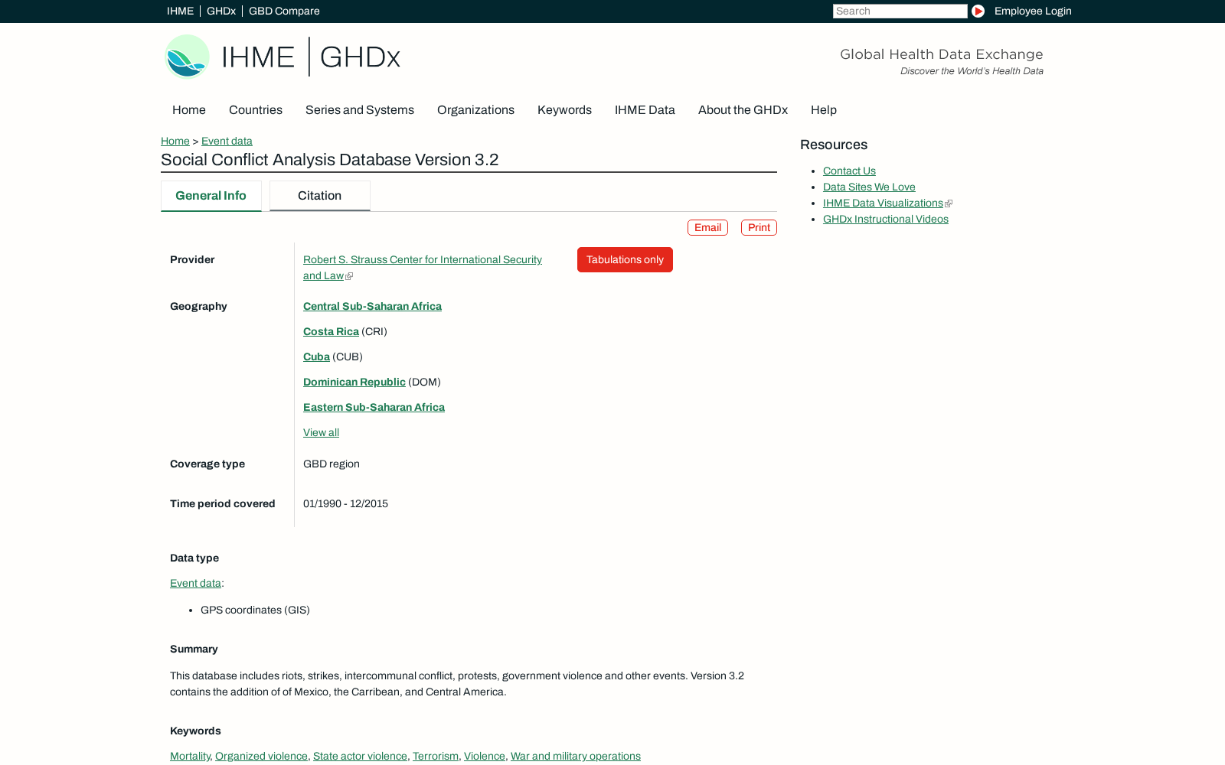Click the IHME leaf logo icon

click(188, 57)
